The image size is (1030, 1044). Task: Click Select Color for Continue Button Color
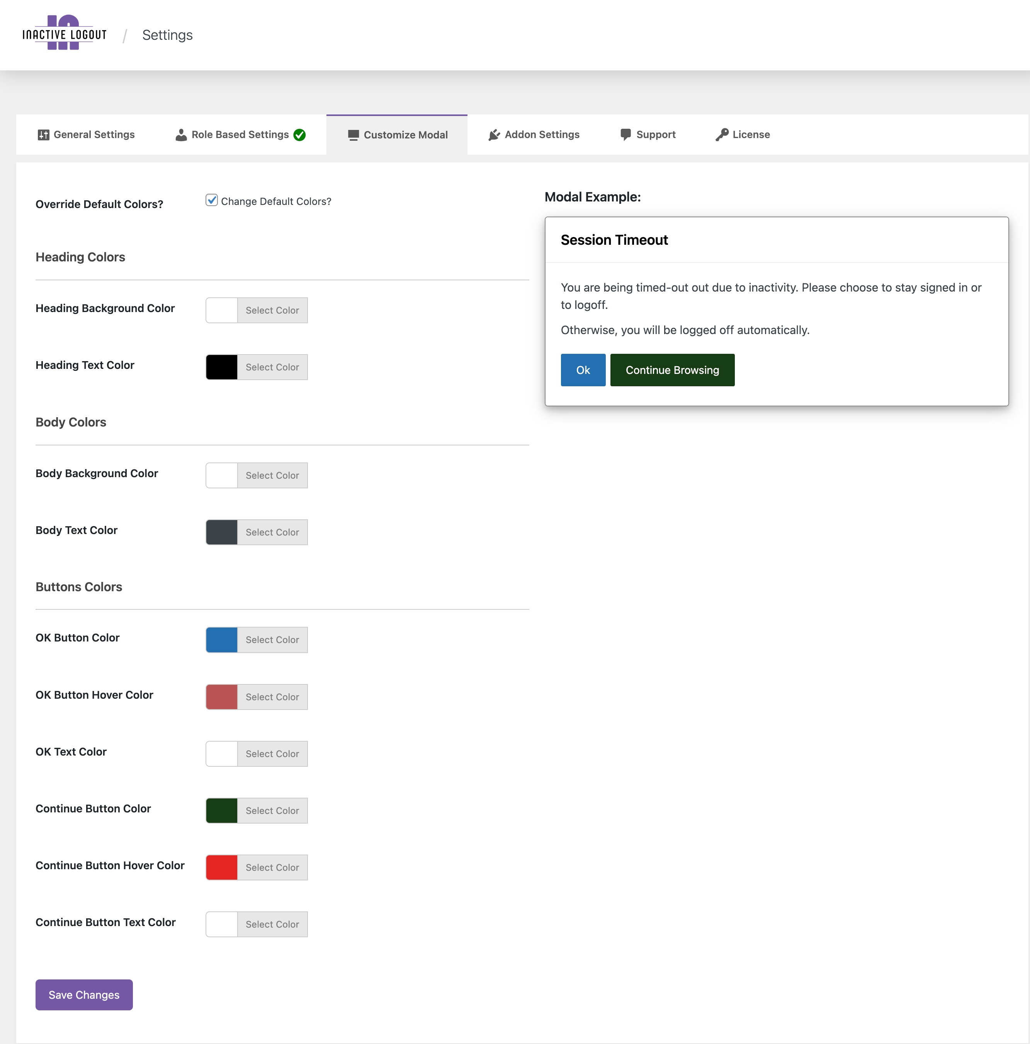(273, 810)
